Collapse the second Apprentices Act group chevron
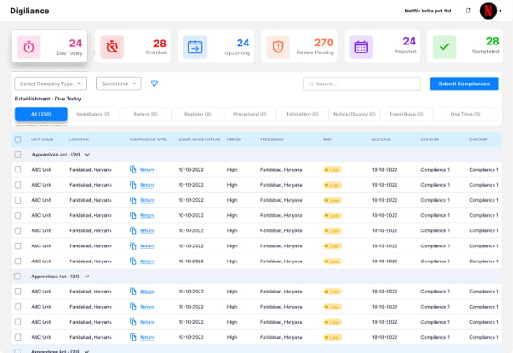 pos(86,277)
